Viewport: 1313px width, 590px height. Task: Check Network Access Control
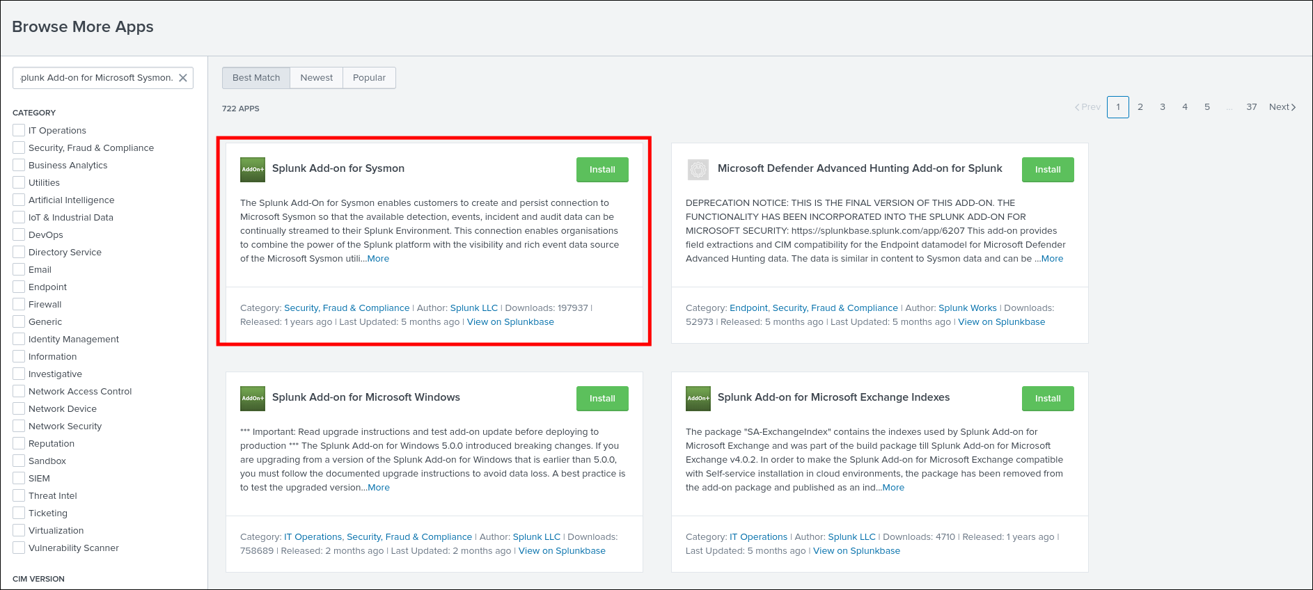19,391
